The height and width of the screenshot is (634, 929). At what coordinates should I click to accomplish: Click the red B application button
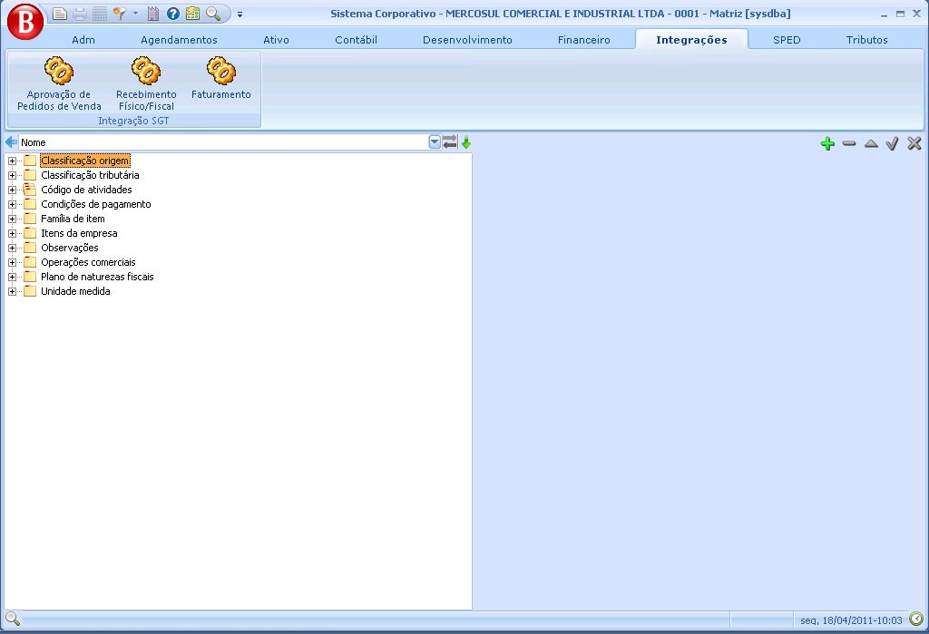[x=24, y=22]
